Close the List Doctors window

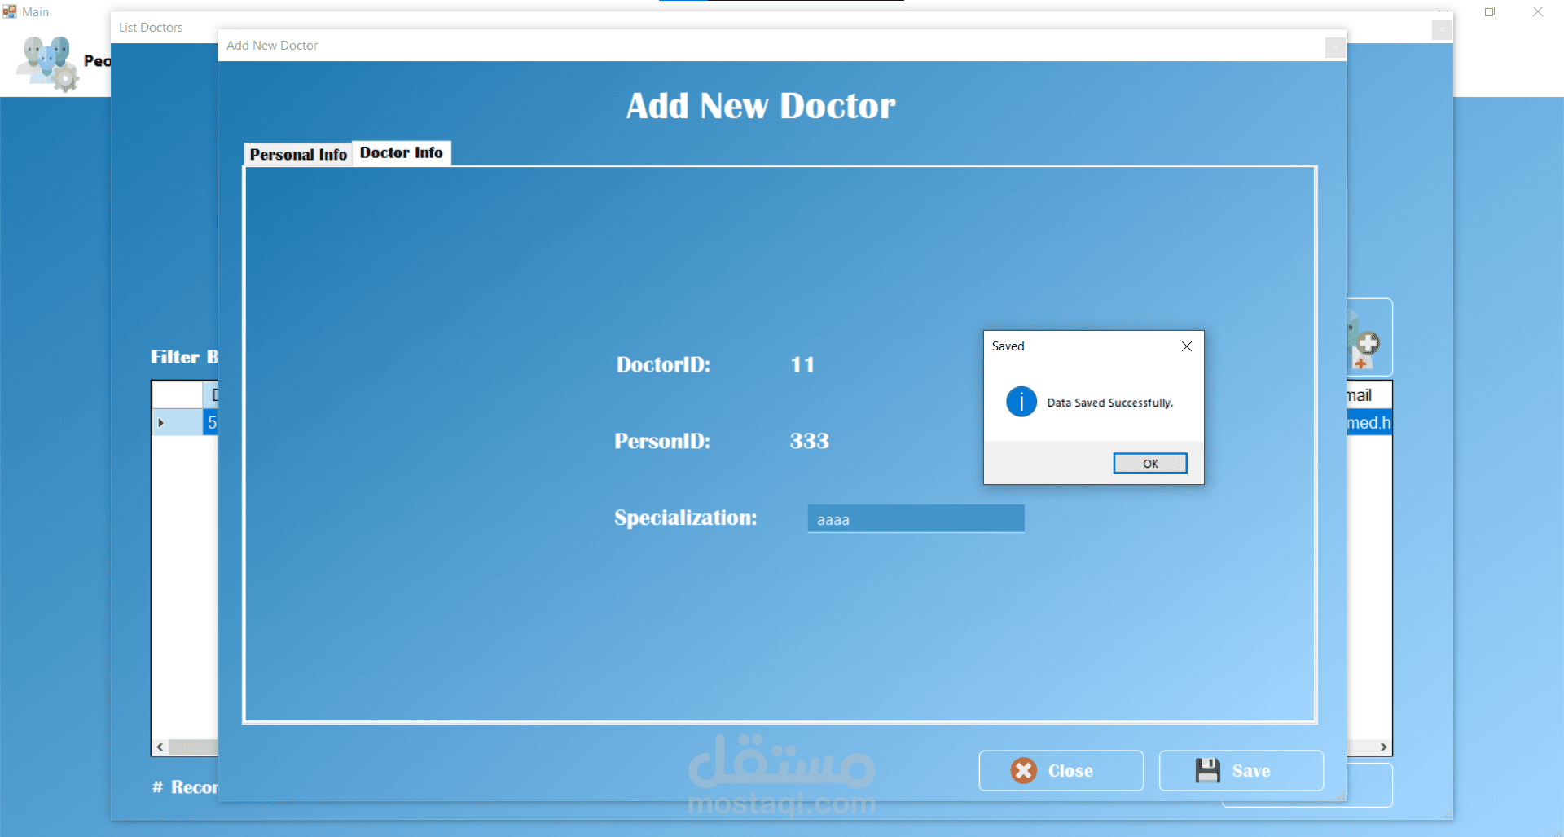[1442, 29]
